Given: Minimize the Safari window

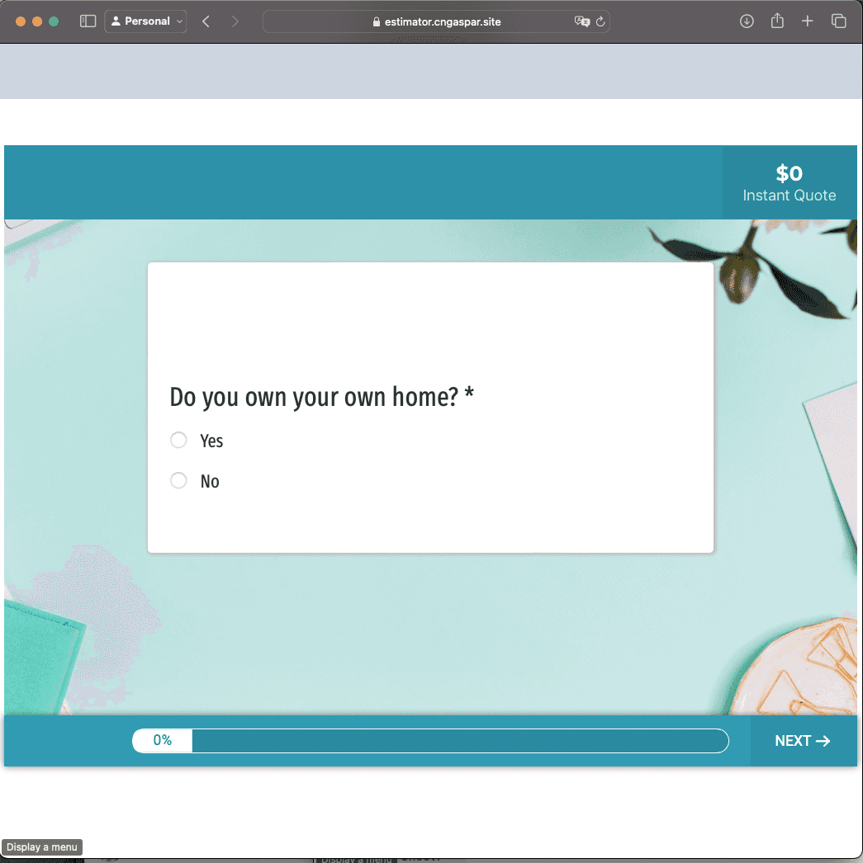Looking at the screenshot, I should [37, 21].
